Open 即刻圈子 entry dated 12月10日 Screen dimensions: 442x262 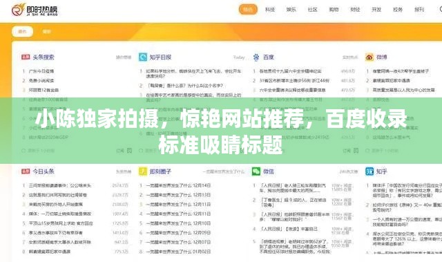[178, 223]
